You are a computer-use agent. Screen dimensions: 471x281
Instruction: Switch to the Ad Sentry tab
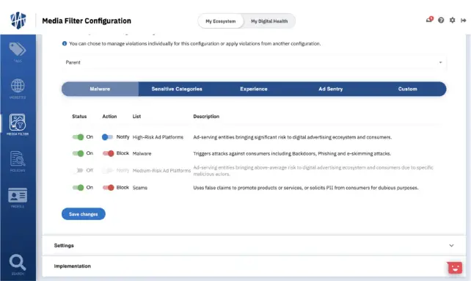(330, 89)
